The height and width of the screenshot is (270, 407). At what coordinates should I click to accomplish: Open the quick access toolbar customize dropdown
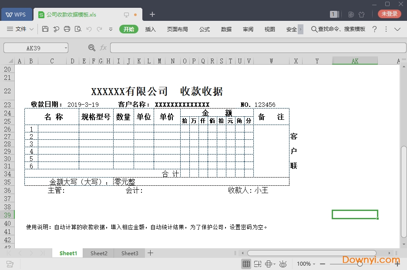pos(111,29)
